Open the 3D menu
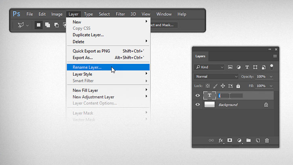293x165 pixels. (x=133, y=14)
